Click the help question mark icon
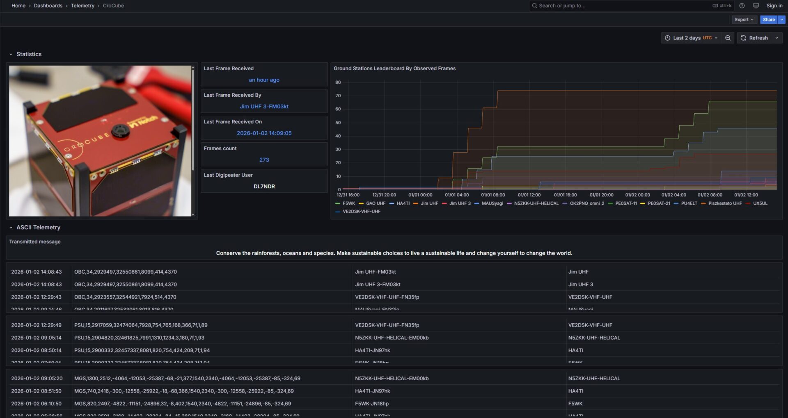Screen dimensions: 788x418 (x=742, y=6)
